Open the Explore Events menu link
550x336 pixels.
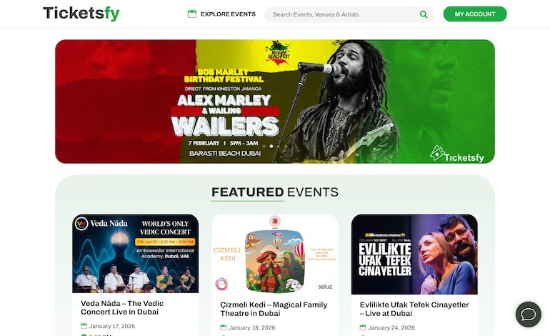(x=228, y=14)
